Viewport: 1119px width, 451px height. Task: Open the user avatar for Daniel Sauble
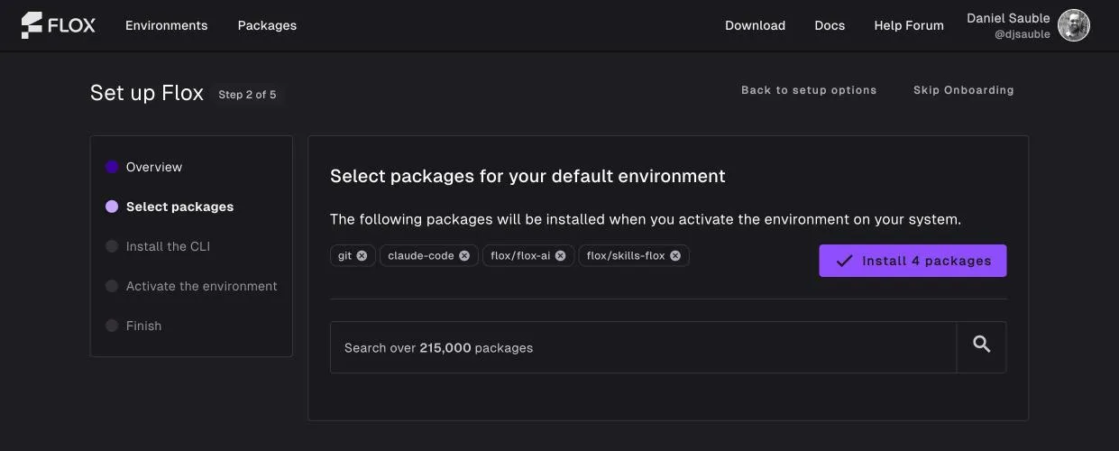[1074, 25]
